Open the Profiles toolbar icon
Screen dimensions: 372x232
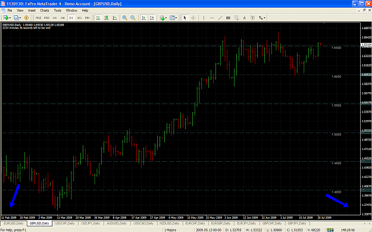(x=16, y=18)
